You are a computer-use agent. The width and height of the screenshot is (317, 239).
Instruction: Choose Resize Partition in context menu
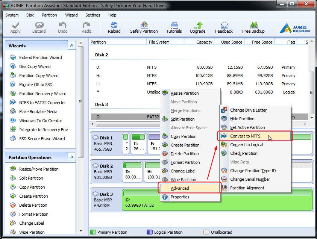[190, 93]
